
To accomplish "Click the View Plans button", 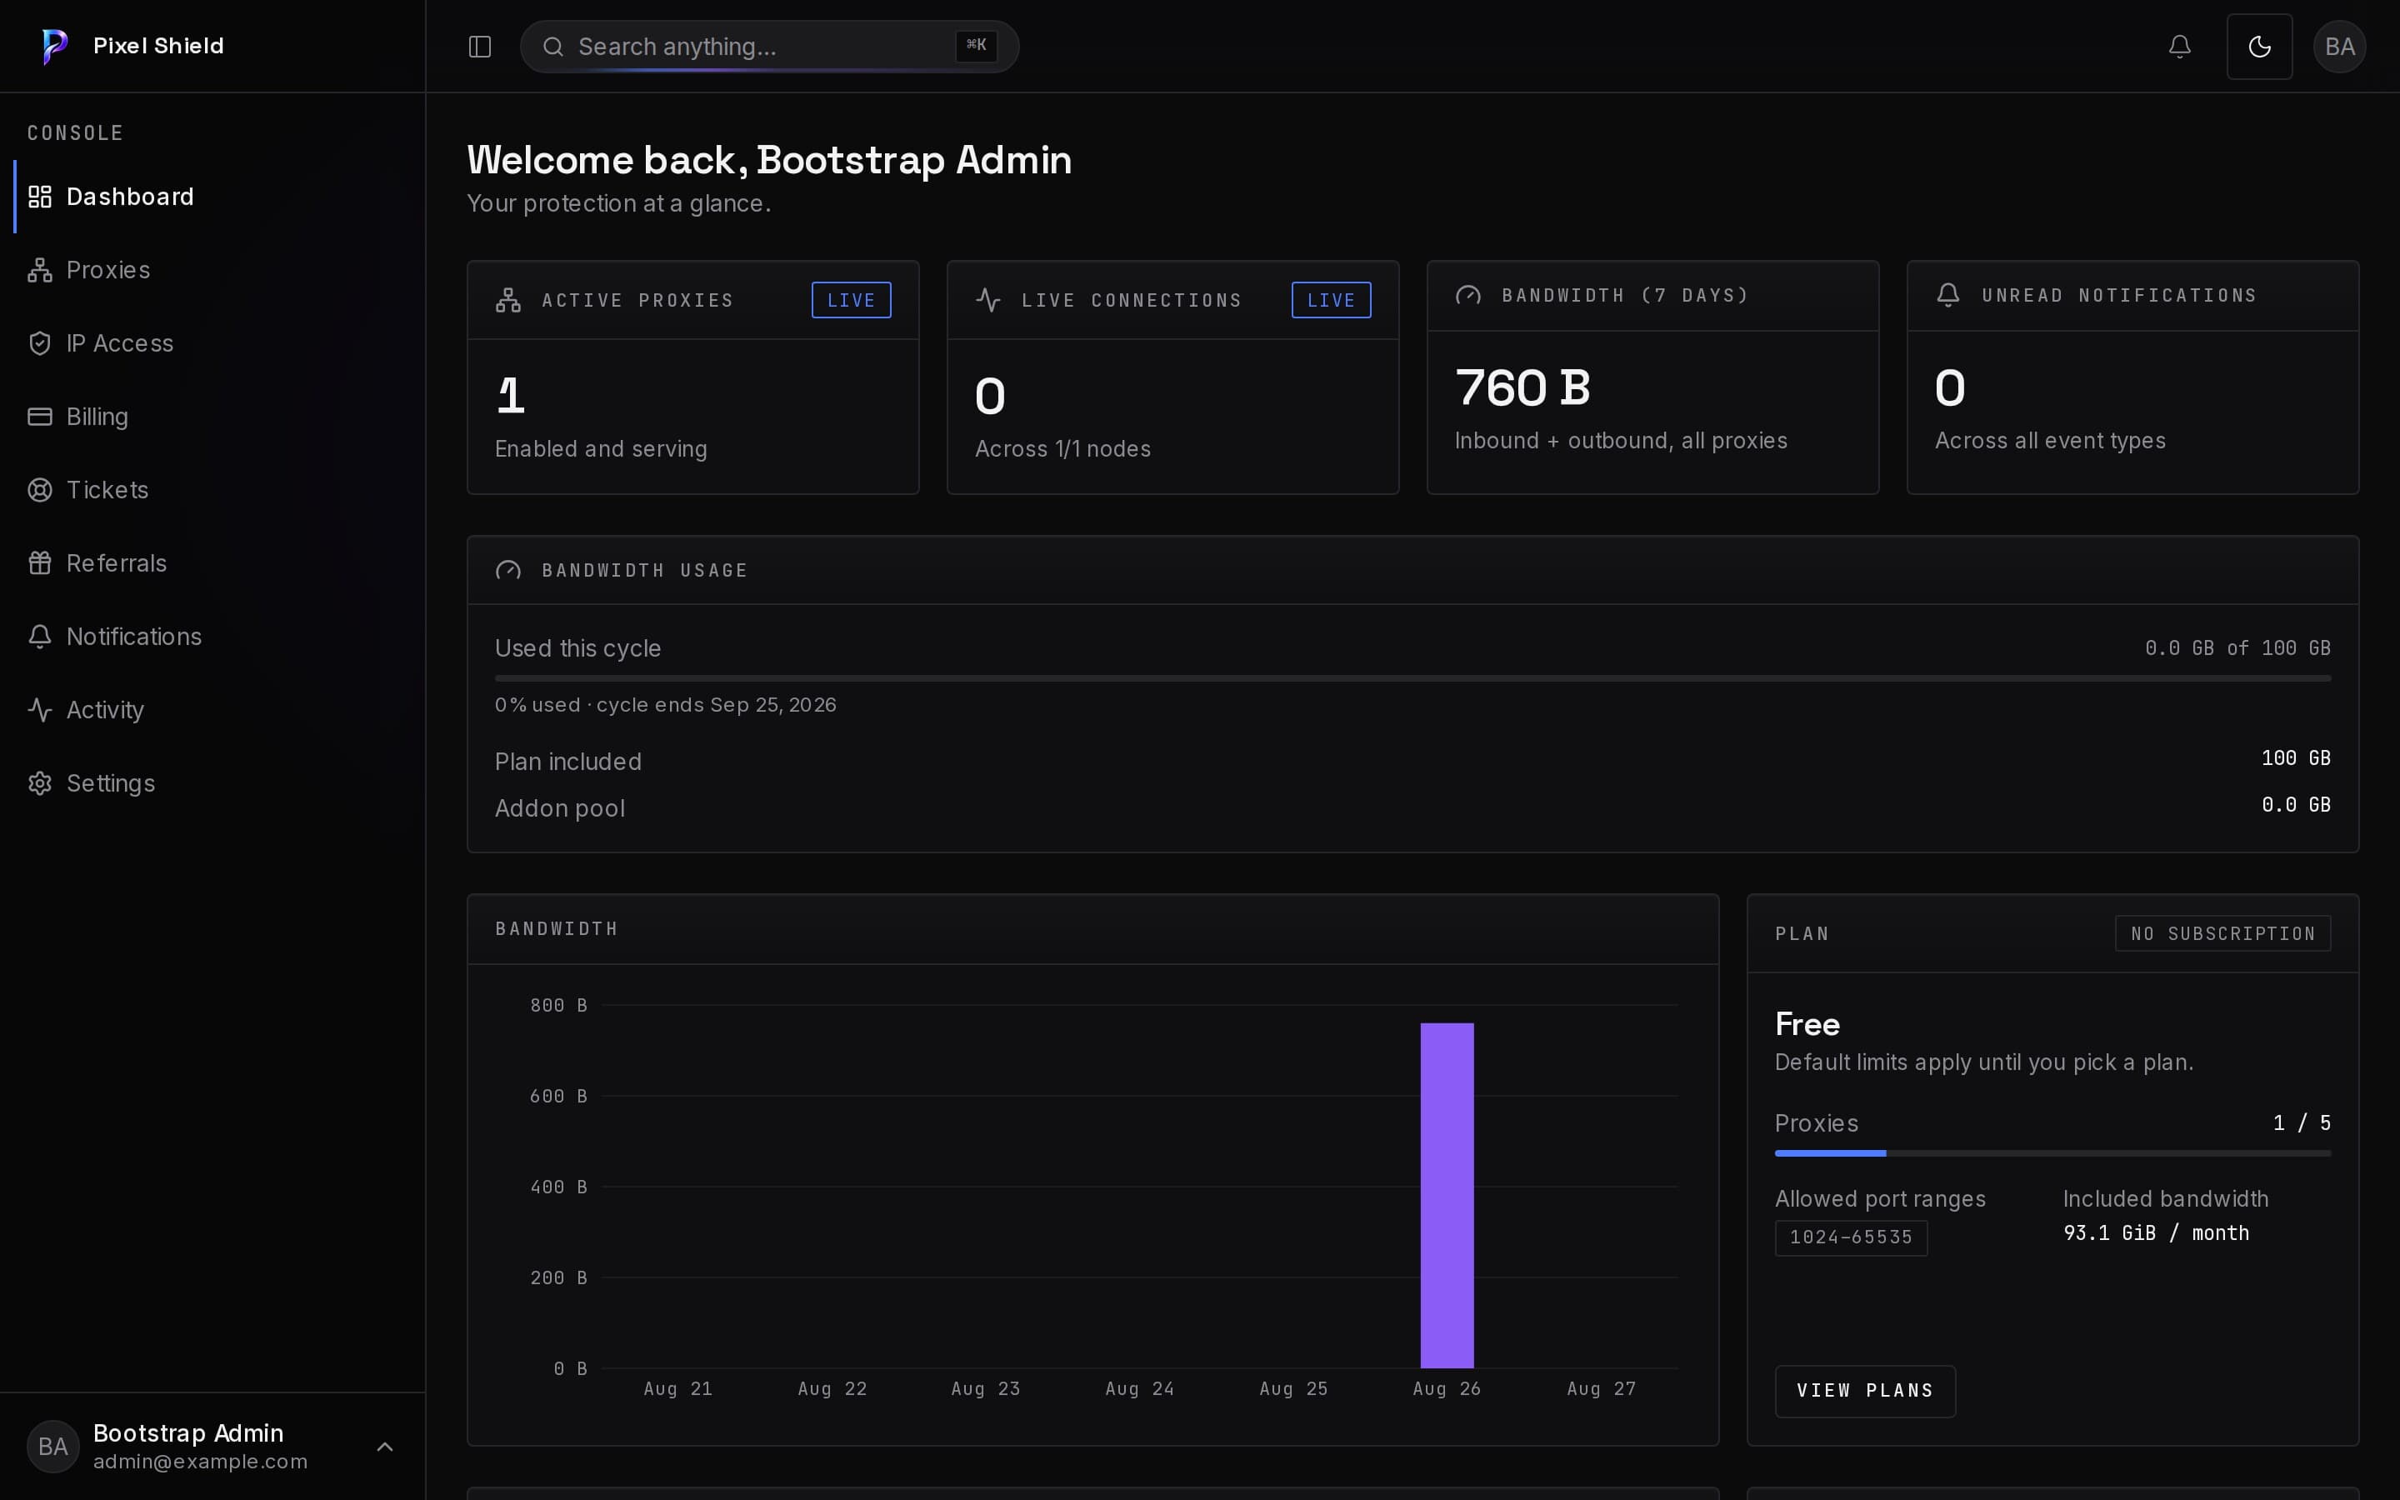I will 1864,1391.
